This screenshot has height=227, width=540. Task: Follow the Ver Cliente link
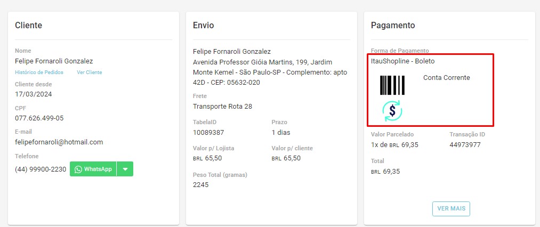point(89,72)
